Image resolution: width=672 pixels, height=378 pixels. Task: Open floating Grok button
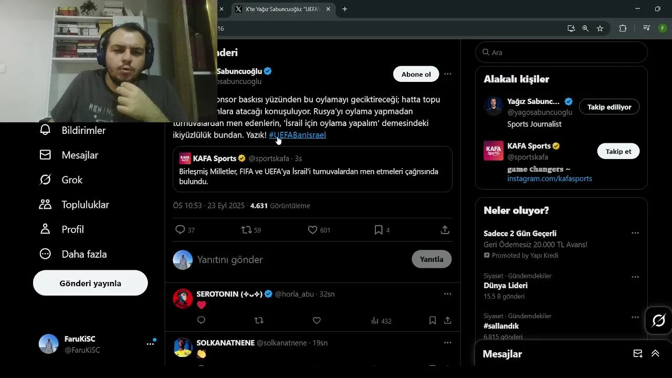click(x=658, y=320)
